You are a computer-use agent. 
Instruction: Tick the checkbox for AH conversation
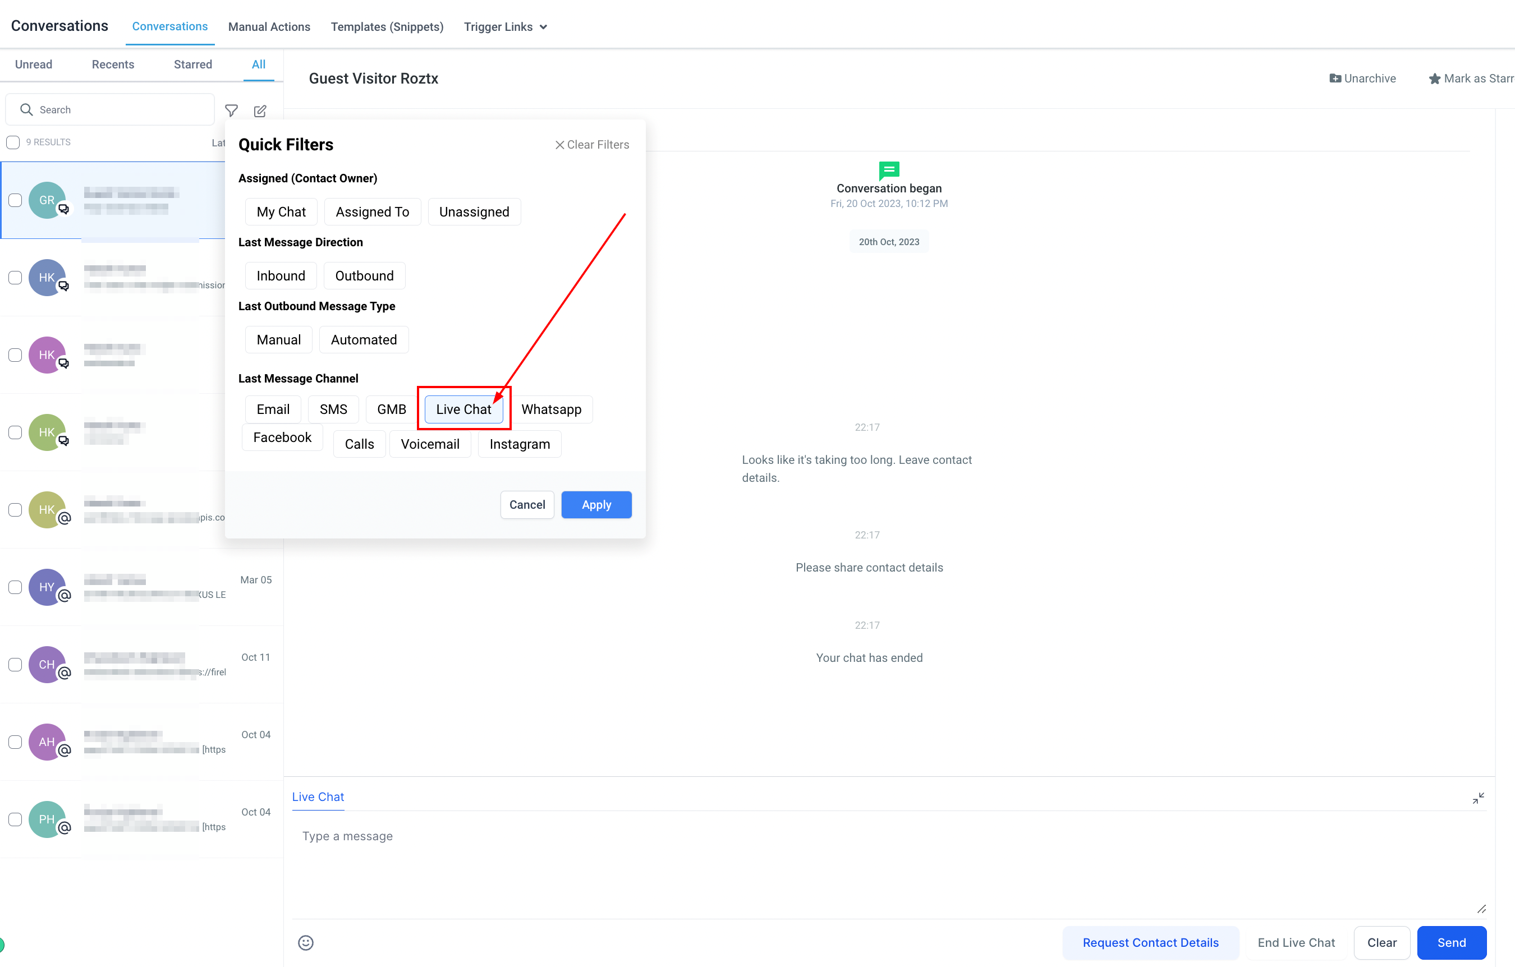pos(15,742)
